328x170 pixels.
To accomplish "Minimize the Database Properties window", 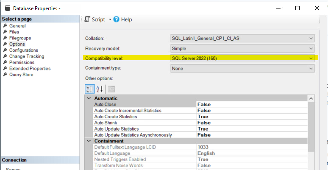I will click(x=278, y=8).
